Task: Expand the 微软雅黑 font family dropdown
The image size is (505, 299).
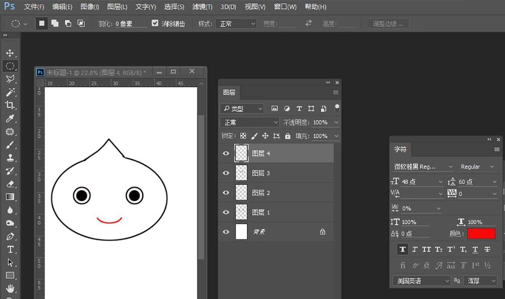Action: [423, 166]
